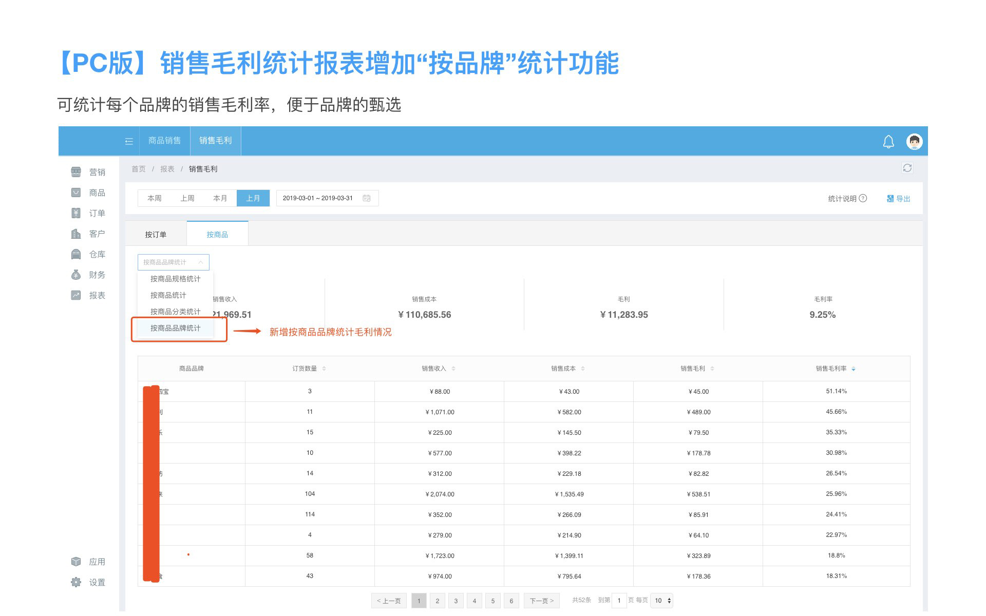Screen dimensions: 986x616
Task: Open the per-page count selector
Action: (661, 601)
